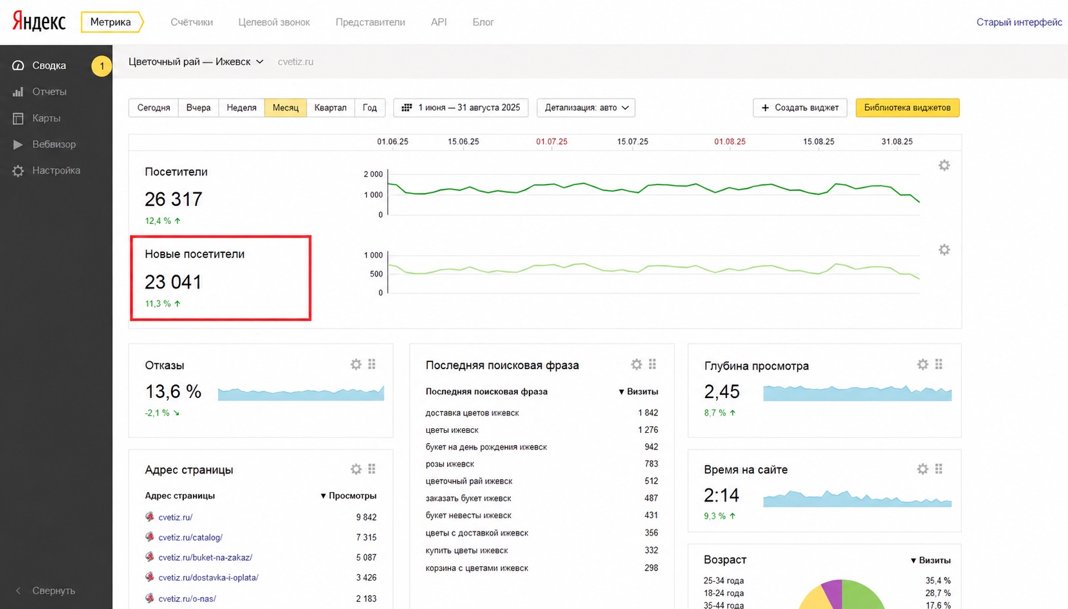Switch to Старый интерфейс
Viewport: 1068px width, 609px height.
click(x=1019, y=23)
